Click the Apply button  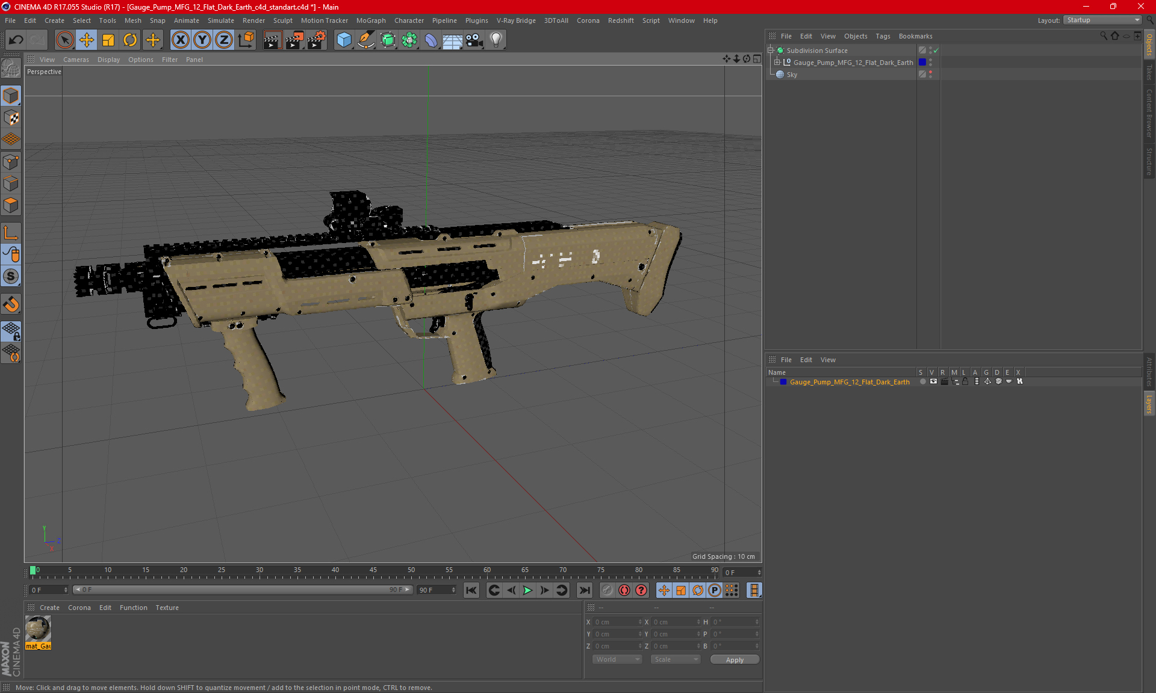tap(734, 660)
